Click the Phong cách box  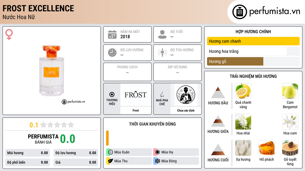127,72
